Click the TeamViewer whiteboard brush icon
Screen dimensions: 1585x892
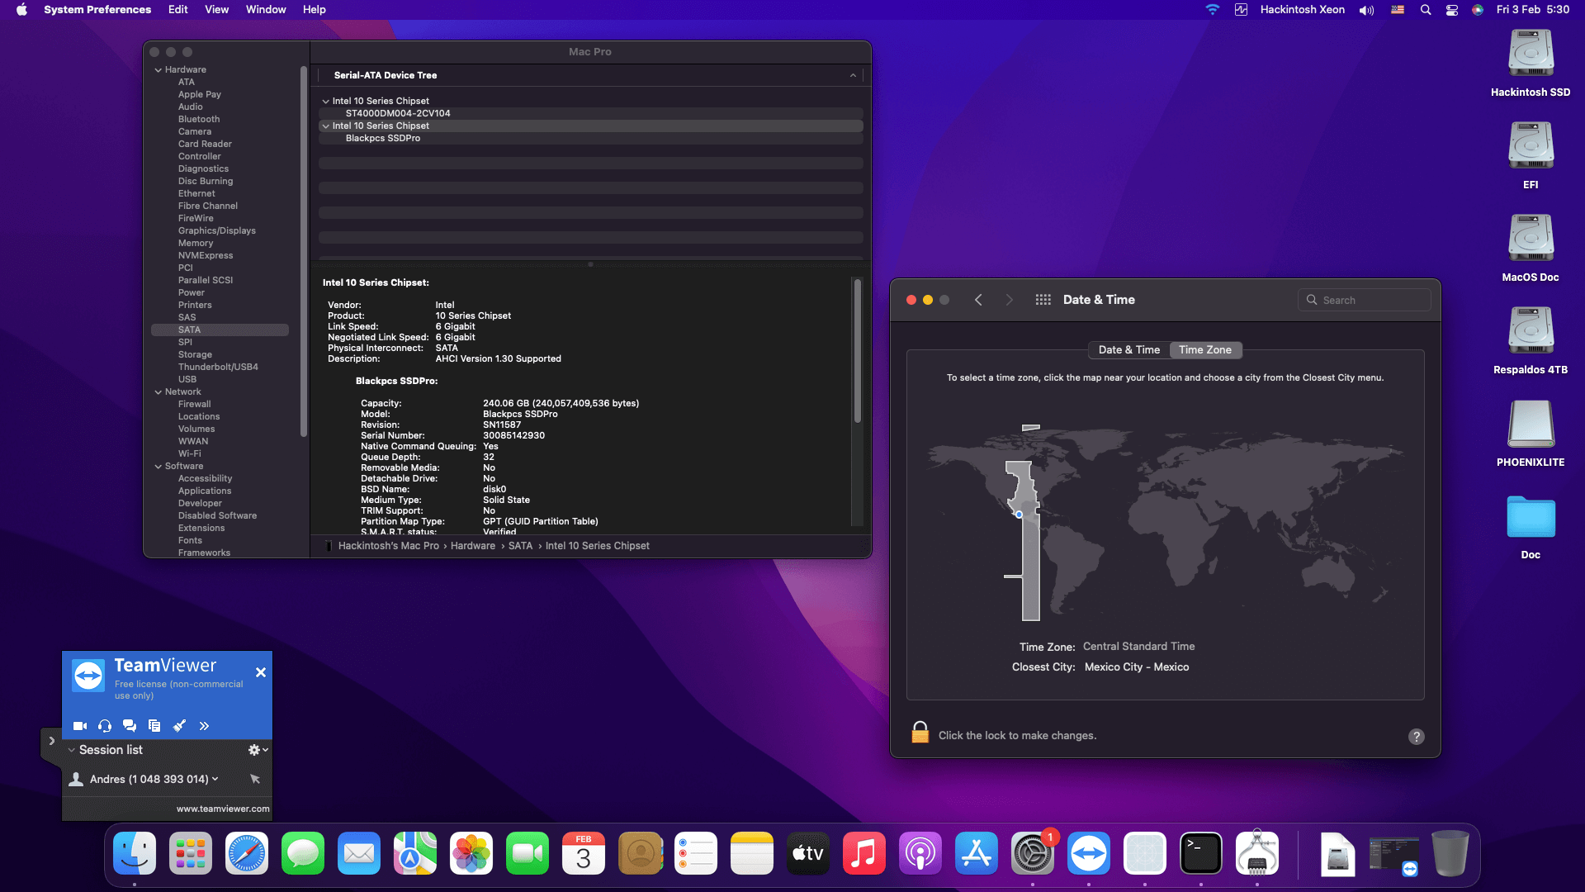click(x=179, y=726)
